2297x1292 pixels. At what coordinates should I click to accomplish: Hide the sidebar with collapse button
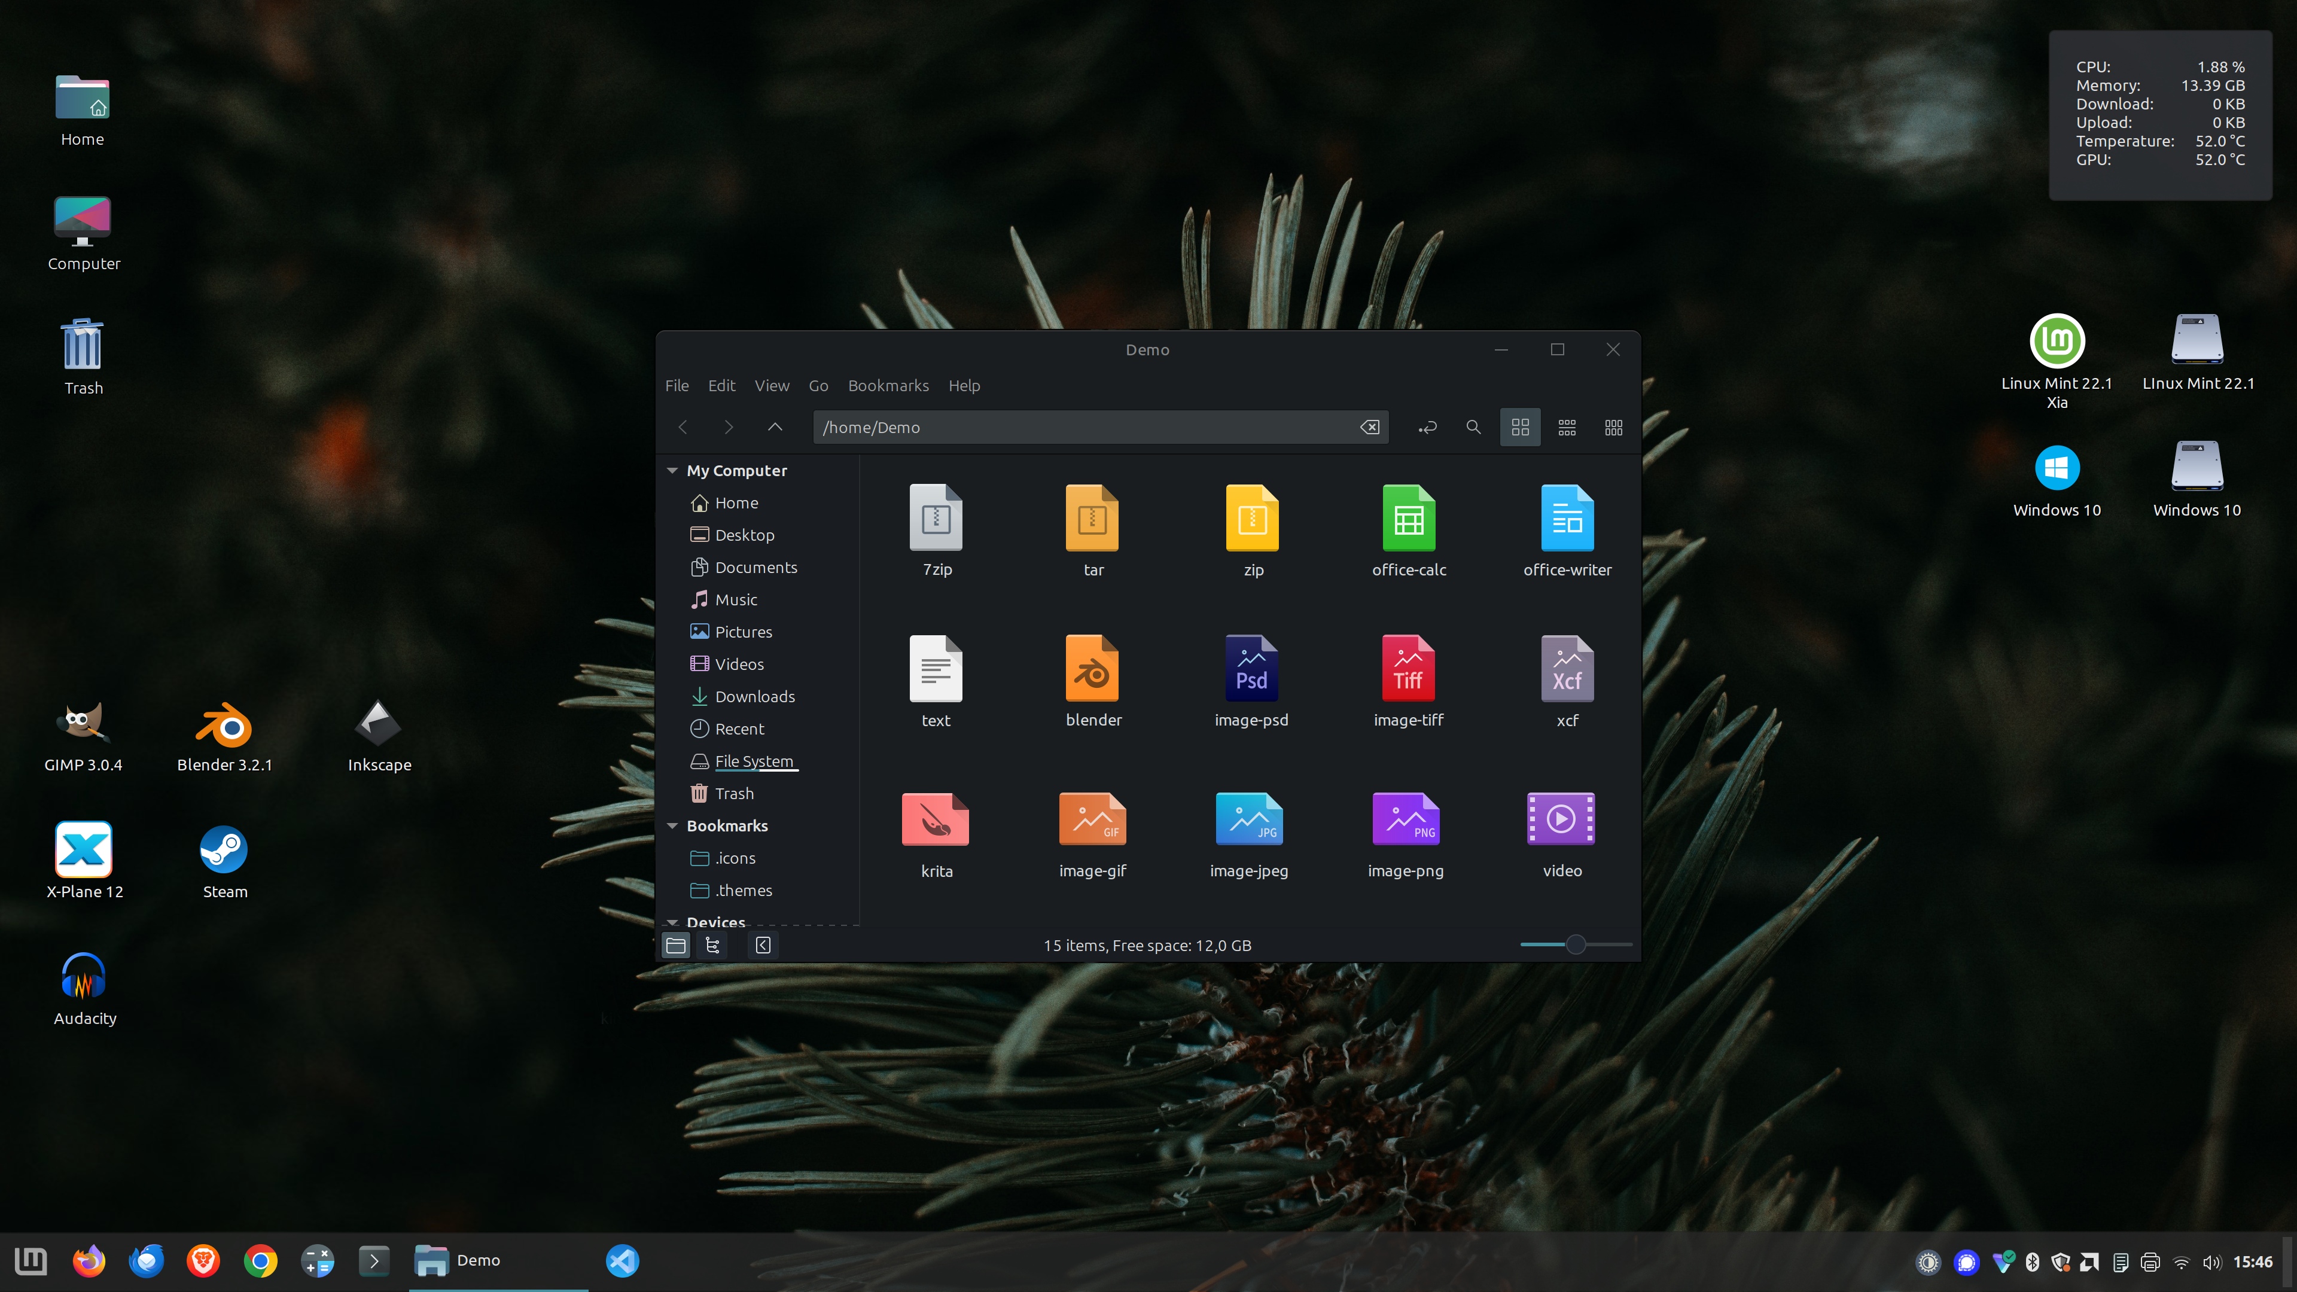tap(763, 945)
